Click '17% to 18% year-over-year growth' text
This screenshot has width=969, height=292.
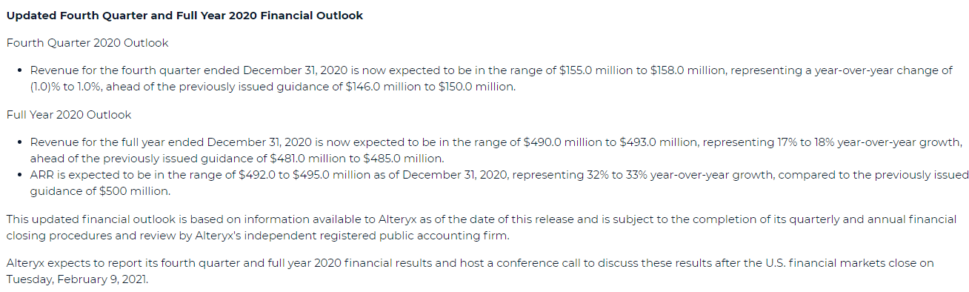tap(860, 142)
